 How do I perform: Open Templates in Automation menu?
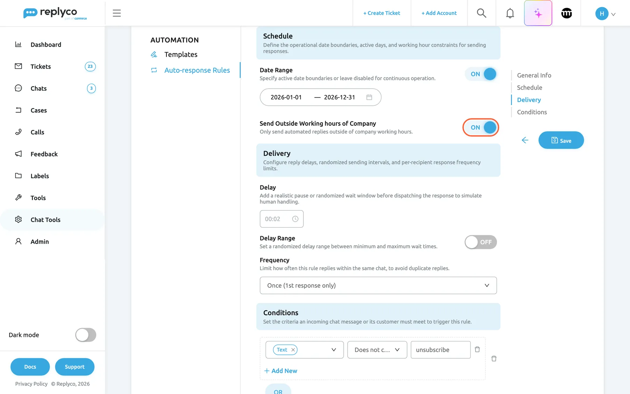(181, 54)
